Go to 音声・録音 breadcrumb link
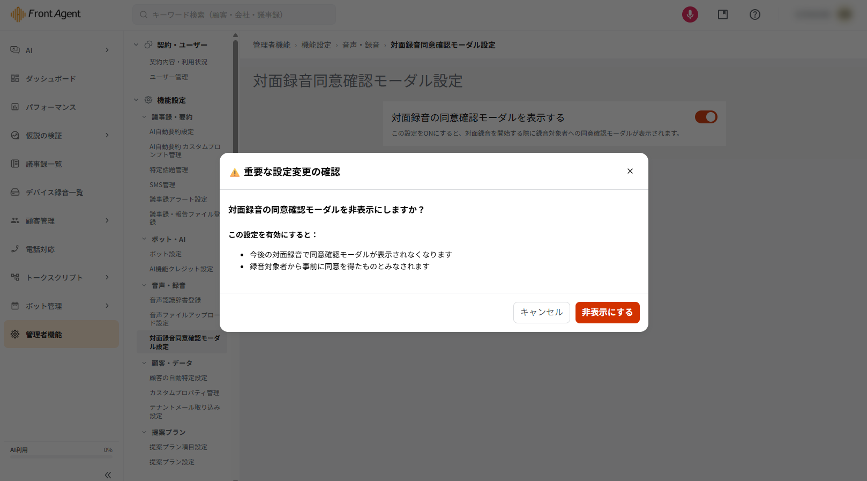Screen dimensions: 867x481 (361, 45)
